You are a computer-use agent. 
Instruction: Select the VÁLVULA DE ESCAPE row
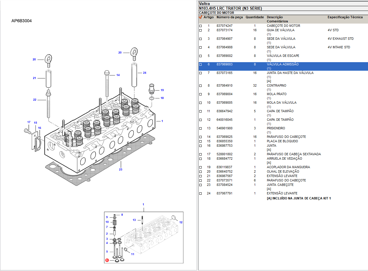pos(283,56)
